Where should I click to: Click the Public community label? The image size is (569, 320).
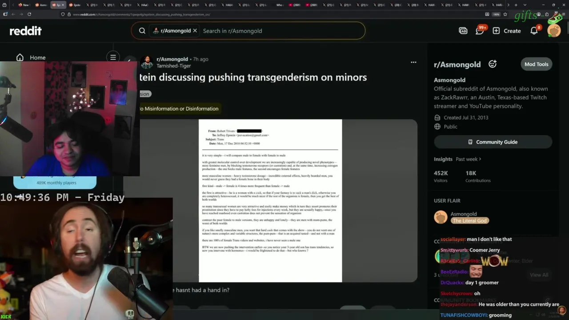point(450,127)
